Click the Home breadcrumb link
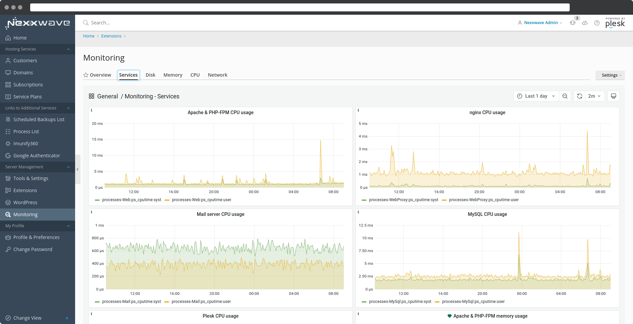This screenshot has width=633, height=324. coord(89,36)
